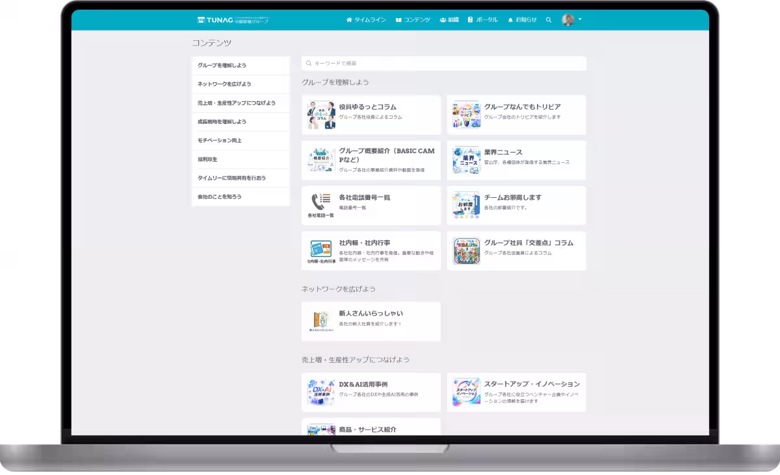780x475 pixels.
Task: Click the 役員ゆるっとコラム thumbnail
Action: [321, 115]
